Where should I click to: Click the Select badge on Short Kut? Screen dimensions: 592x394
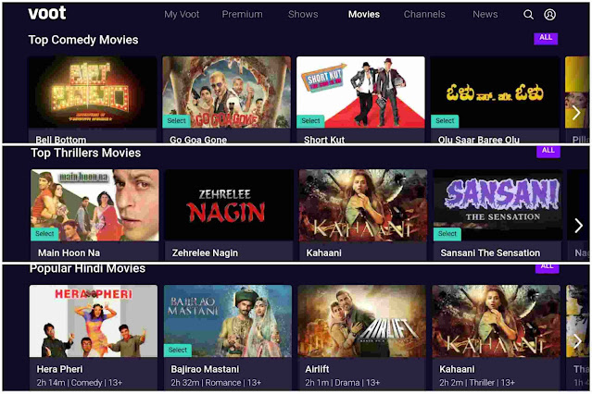point(310,120)
